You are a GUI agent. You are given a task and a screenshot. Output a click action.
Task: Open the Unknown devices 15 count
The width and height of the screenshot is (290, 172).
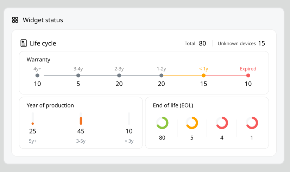coord(261,44)
